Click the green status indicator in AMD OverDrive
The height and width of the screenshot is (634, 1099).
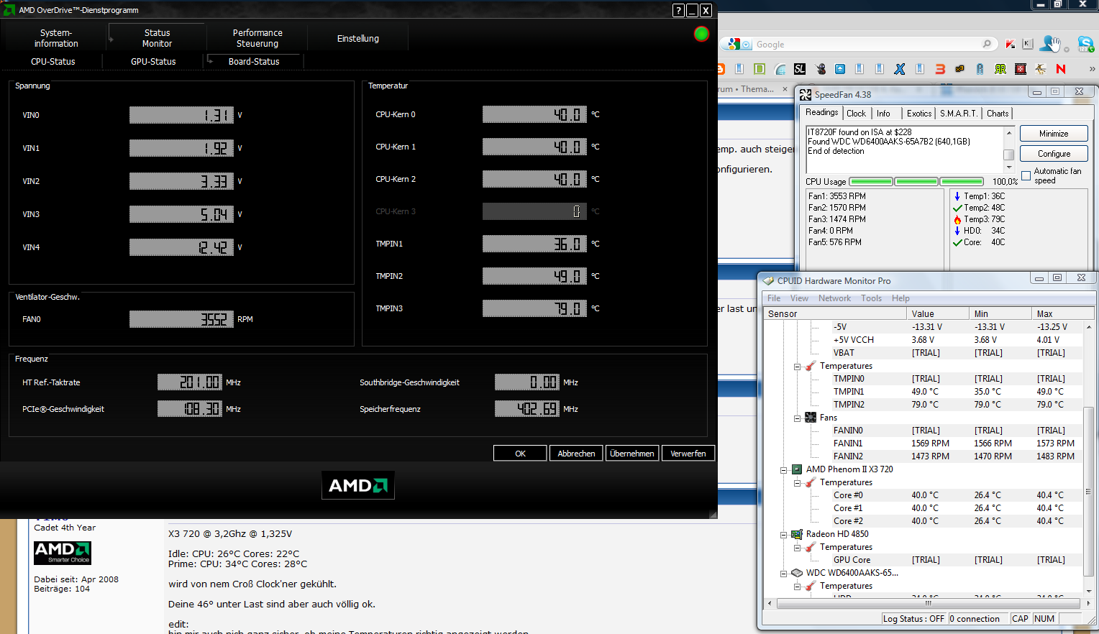[701, 34]
